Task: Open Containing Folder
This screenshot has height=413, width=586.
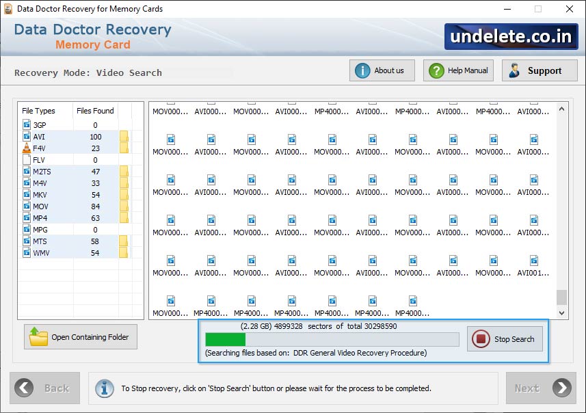Action: [80, 336]
